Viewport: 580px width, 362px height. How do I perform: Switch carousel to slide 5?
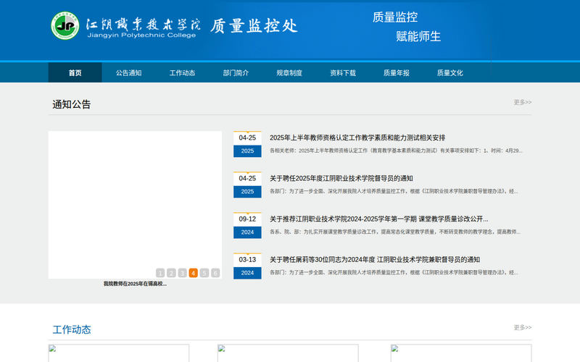coord(204,273)
